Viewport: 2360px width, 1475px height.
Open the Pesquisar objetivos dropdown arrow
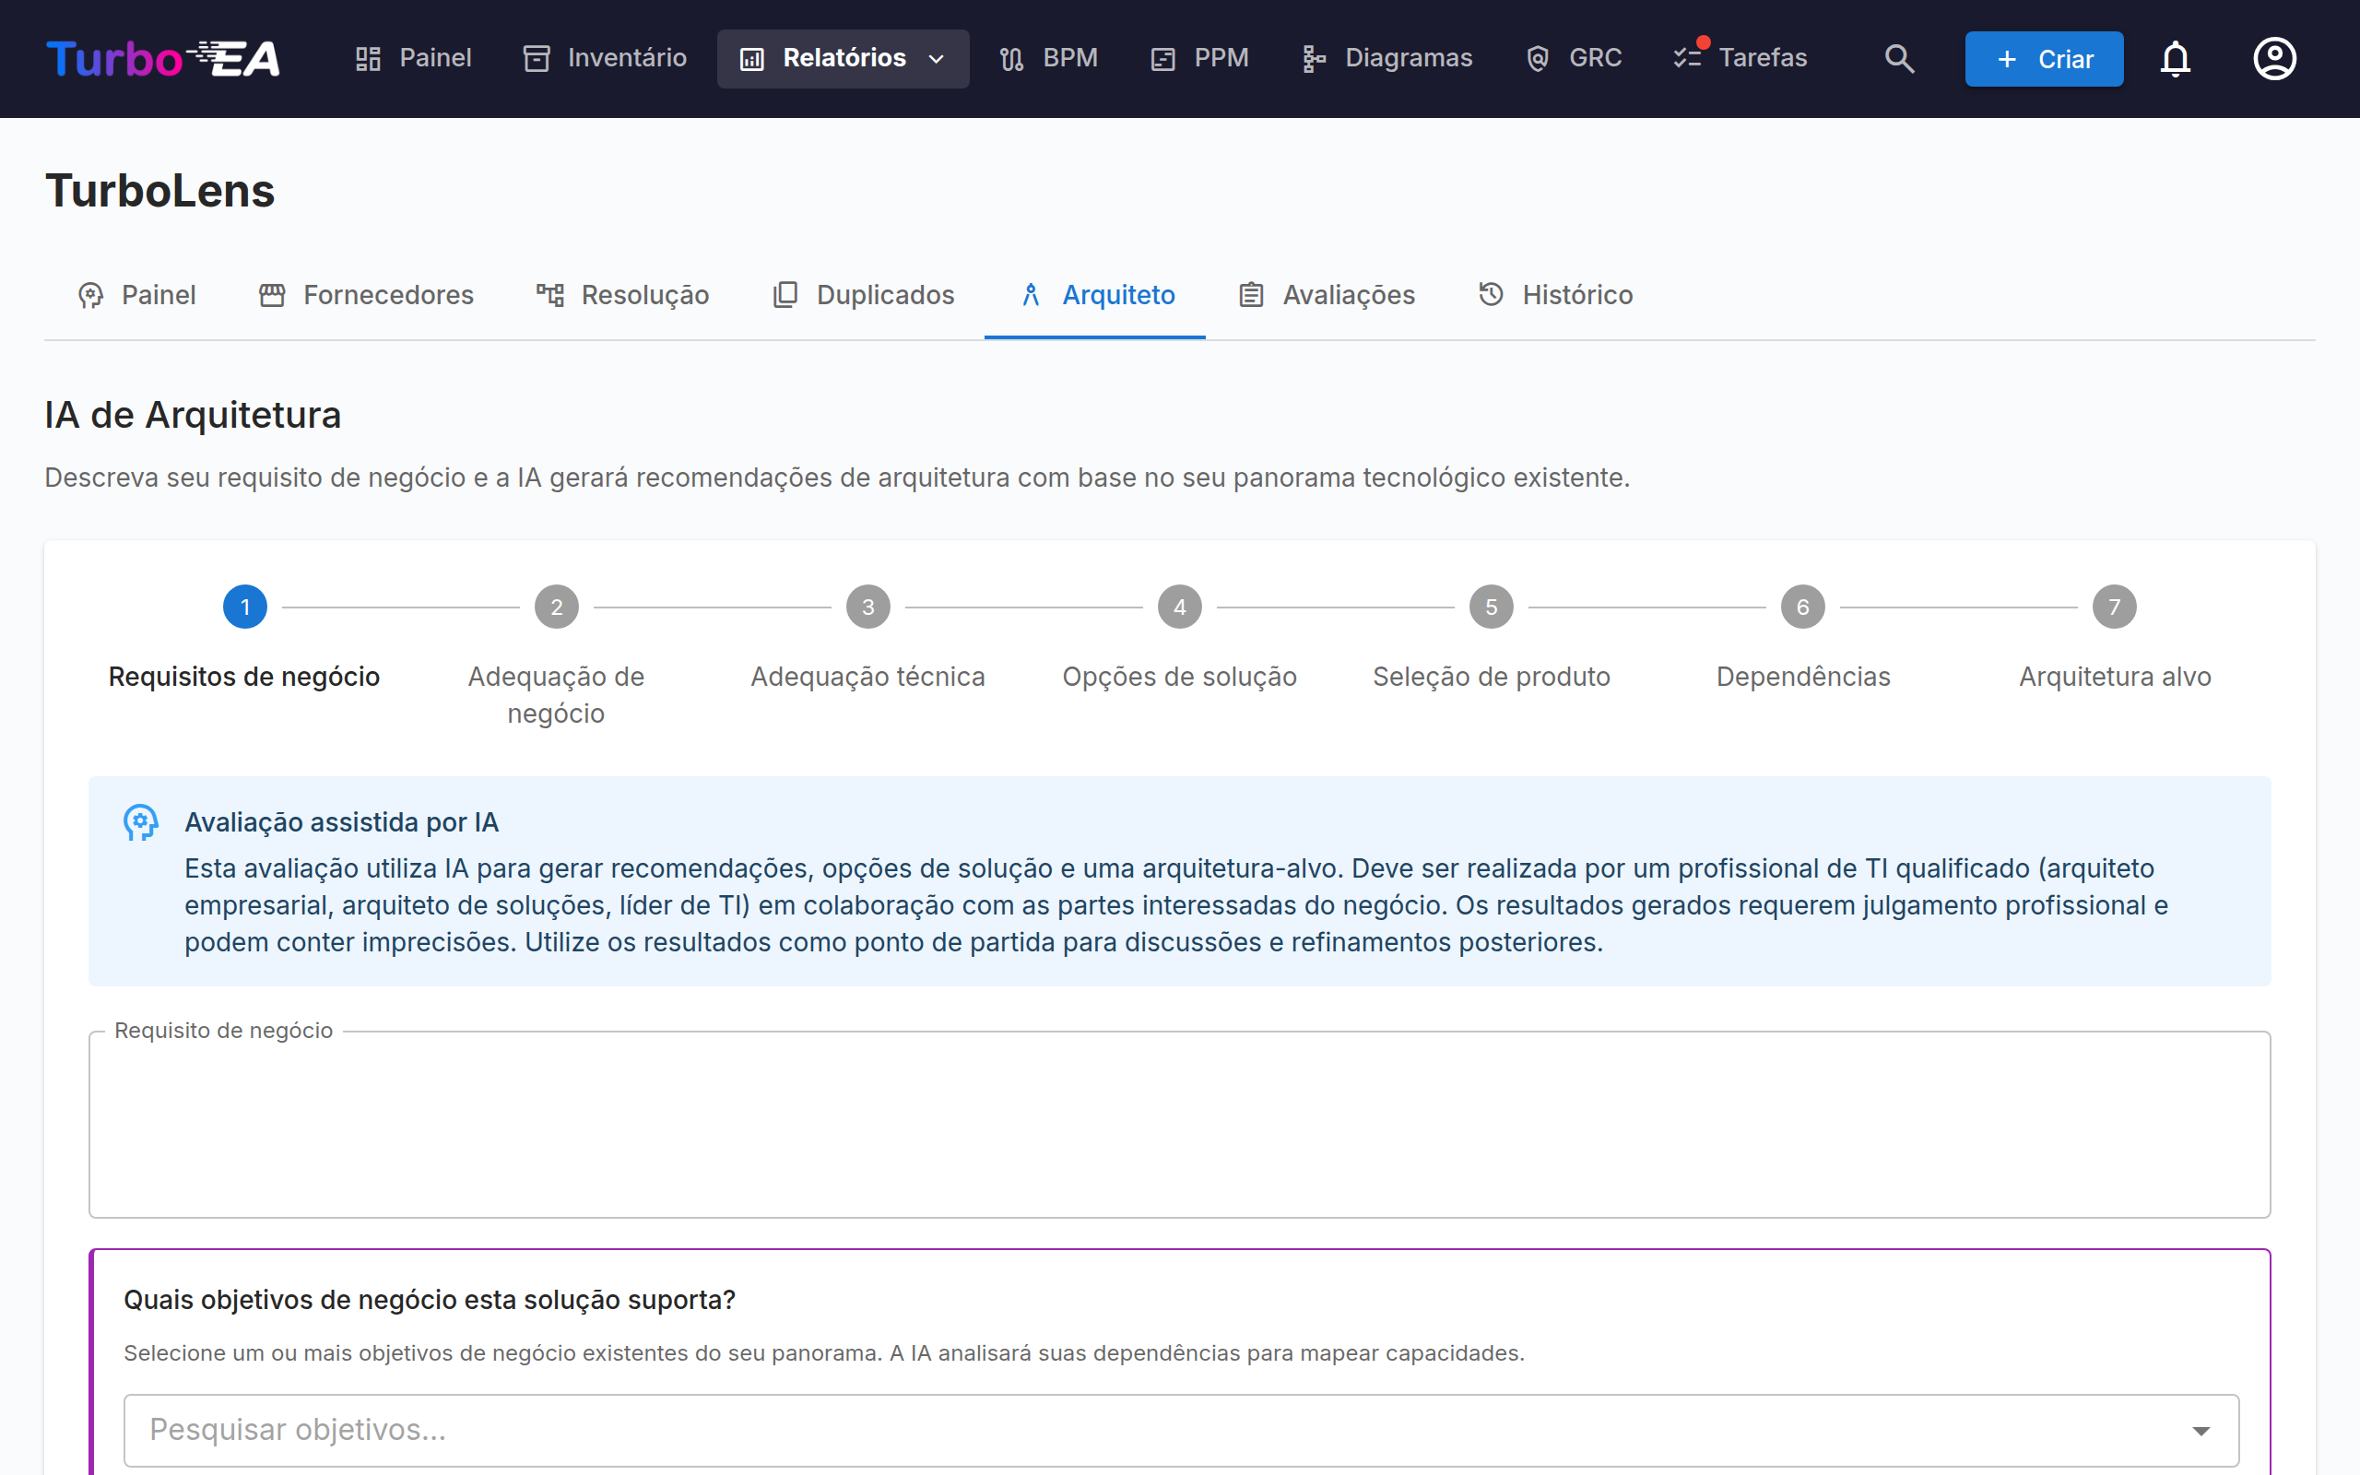pyautogui.click(x=2201, y=1430)
